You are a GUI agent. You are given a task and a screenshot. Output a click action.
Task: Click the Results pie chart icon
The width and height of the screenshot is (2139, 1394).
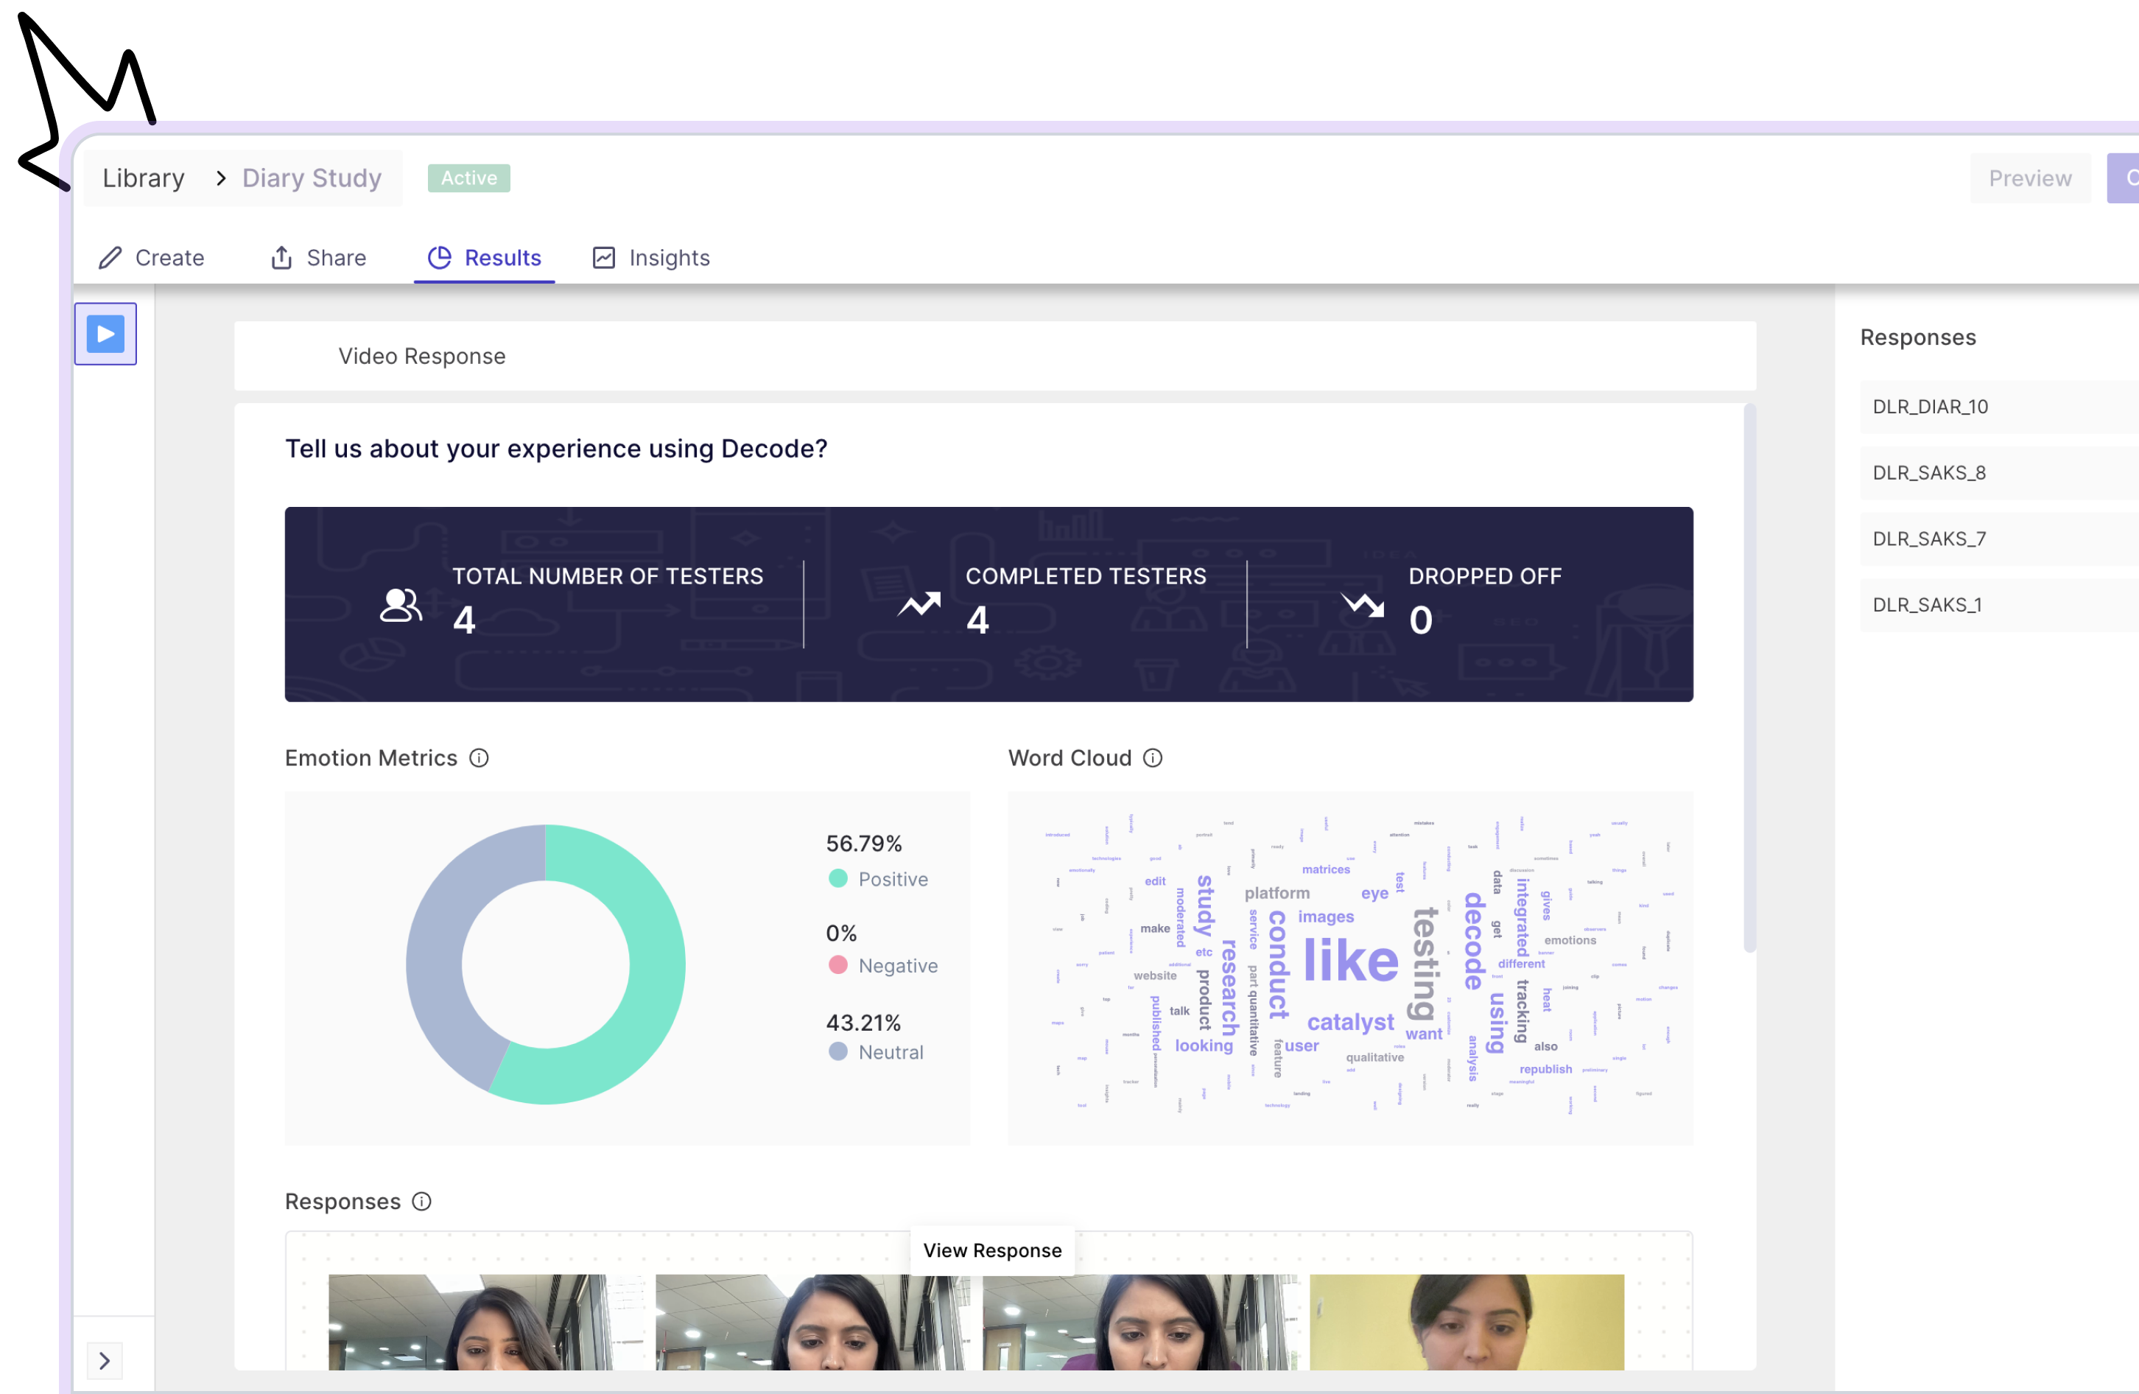click(x=440, y=258)
